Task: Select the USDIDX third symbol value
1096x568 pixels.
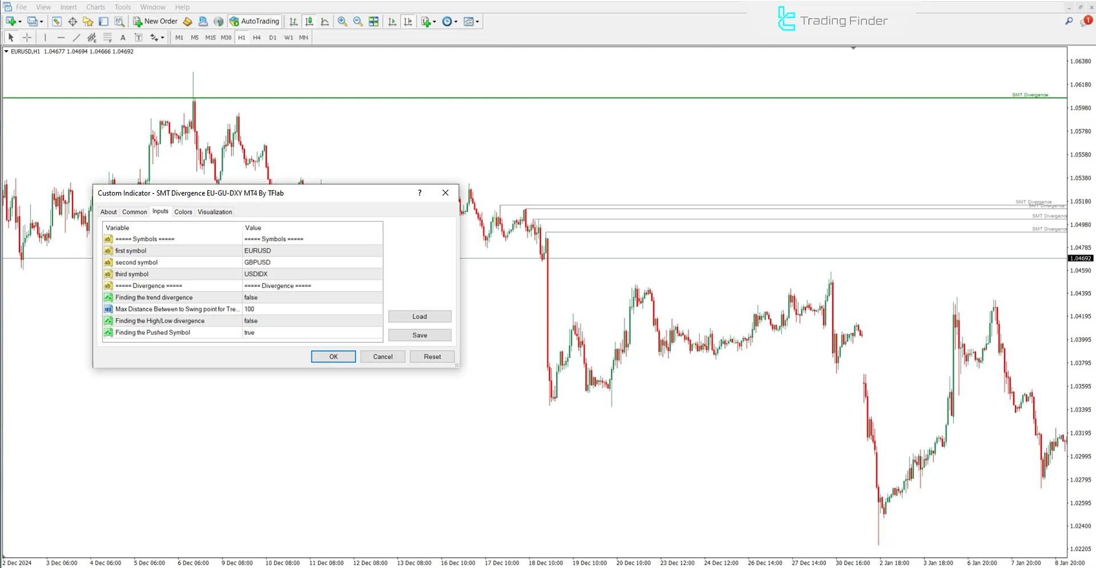Action: [312, 274]
